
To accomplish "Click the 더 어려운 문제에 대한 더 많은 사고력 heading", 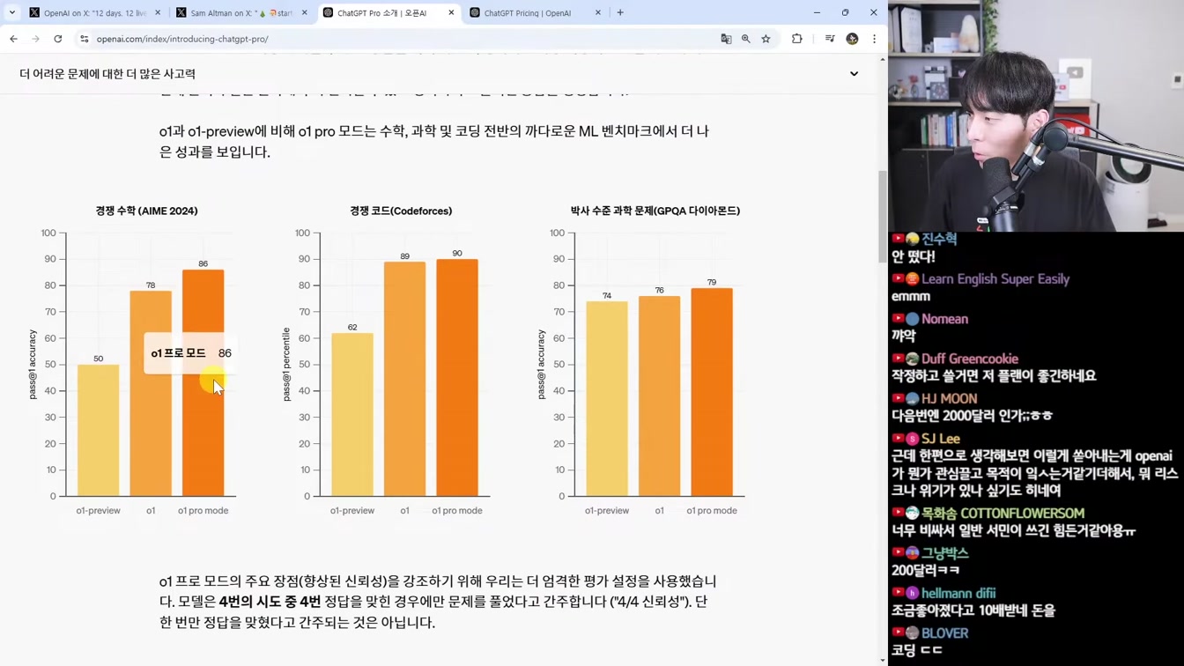I will (107, 74).
